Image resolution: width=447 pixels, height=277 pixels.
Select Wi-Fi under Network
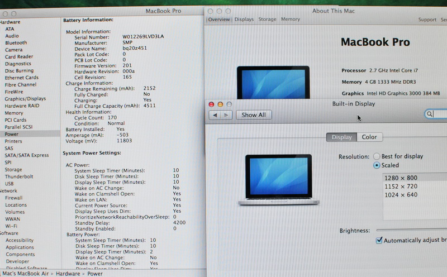point(11,226)
